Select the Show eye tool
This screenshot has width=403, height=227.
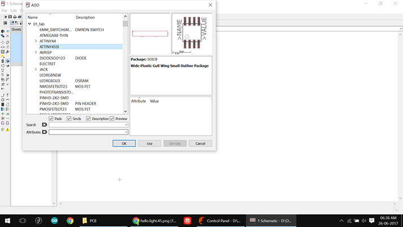tap(8, 31)
